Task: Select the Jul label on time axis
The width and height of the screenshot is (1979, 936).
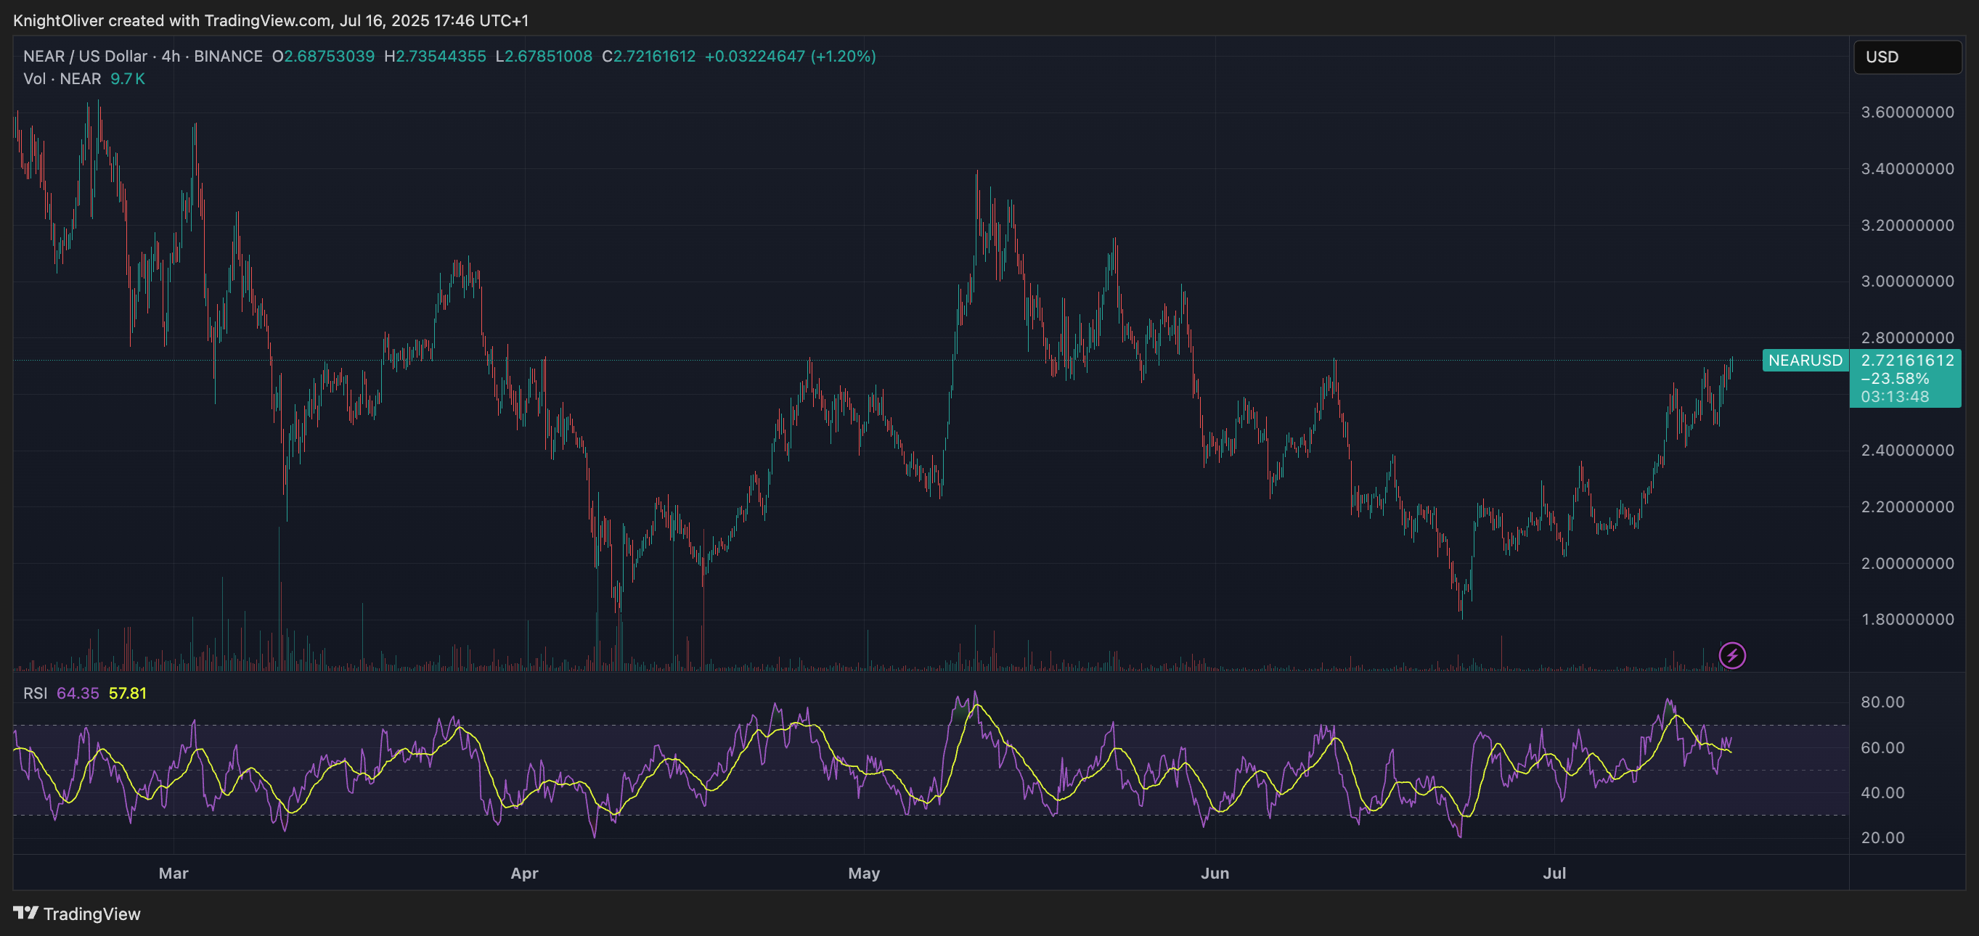Action: point(1555,873)
